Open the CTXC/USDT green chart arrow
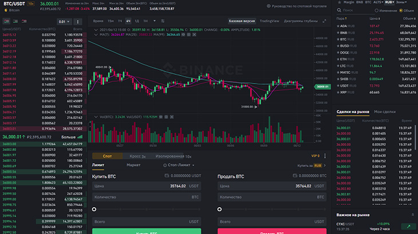This screenshot has width=418, height=234. click(408, 227)
